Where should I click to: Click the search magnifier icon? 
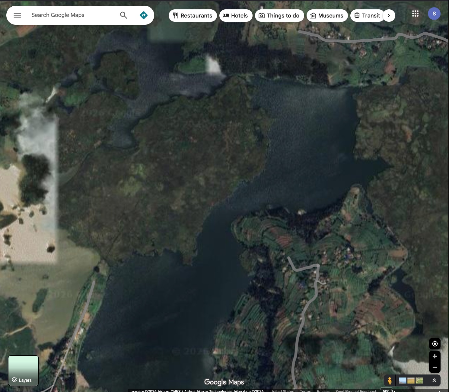[123, 15]
